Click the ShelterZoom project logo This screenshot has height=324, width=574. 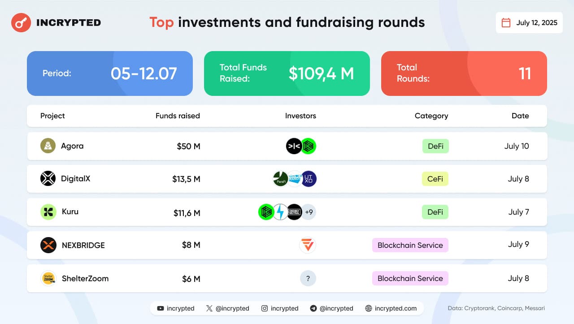tap(48, 278)
